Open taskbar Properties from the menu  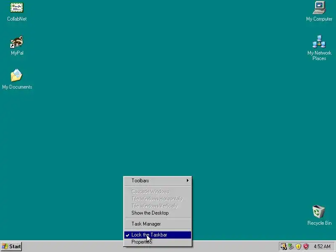158,242
